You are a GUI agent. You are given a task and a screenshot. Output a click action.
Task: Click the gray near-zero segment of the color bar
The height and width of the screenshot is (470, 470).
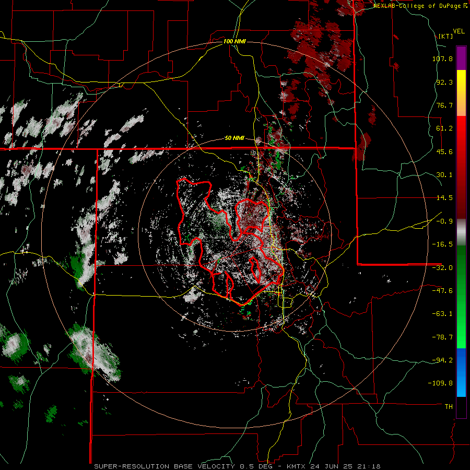(461, 232)
